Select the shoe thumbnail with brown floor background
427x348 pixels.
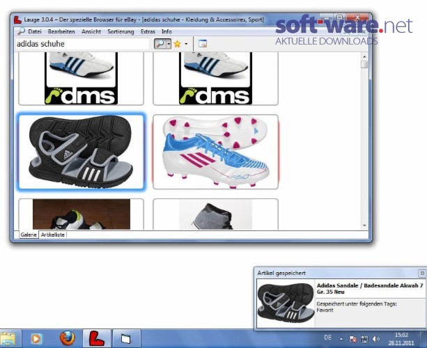[x=81, y=214]
